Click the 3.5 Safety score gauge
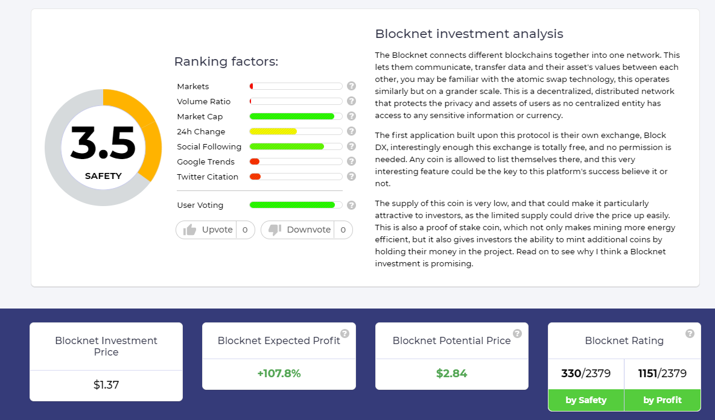 pos(104,148)
